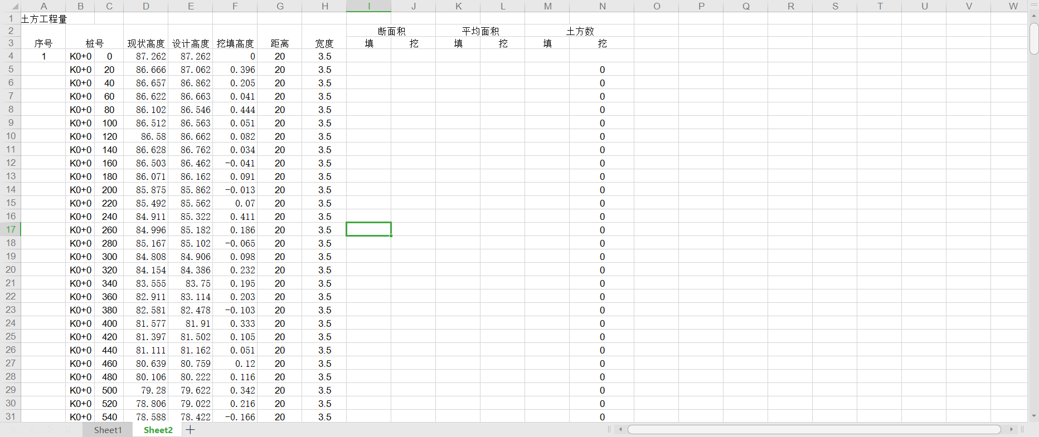
Task: Click width 3.5 in row 4
Action: 324,56
